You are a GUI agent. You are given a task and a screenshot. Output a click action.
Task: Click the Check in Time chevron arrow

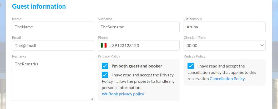(x=262, y=45)
